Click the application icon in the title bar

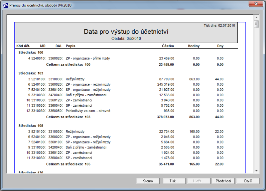point(5,5)
